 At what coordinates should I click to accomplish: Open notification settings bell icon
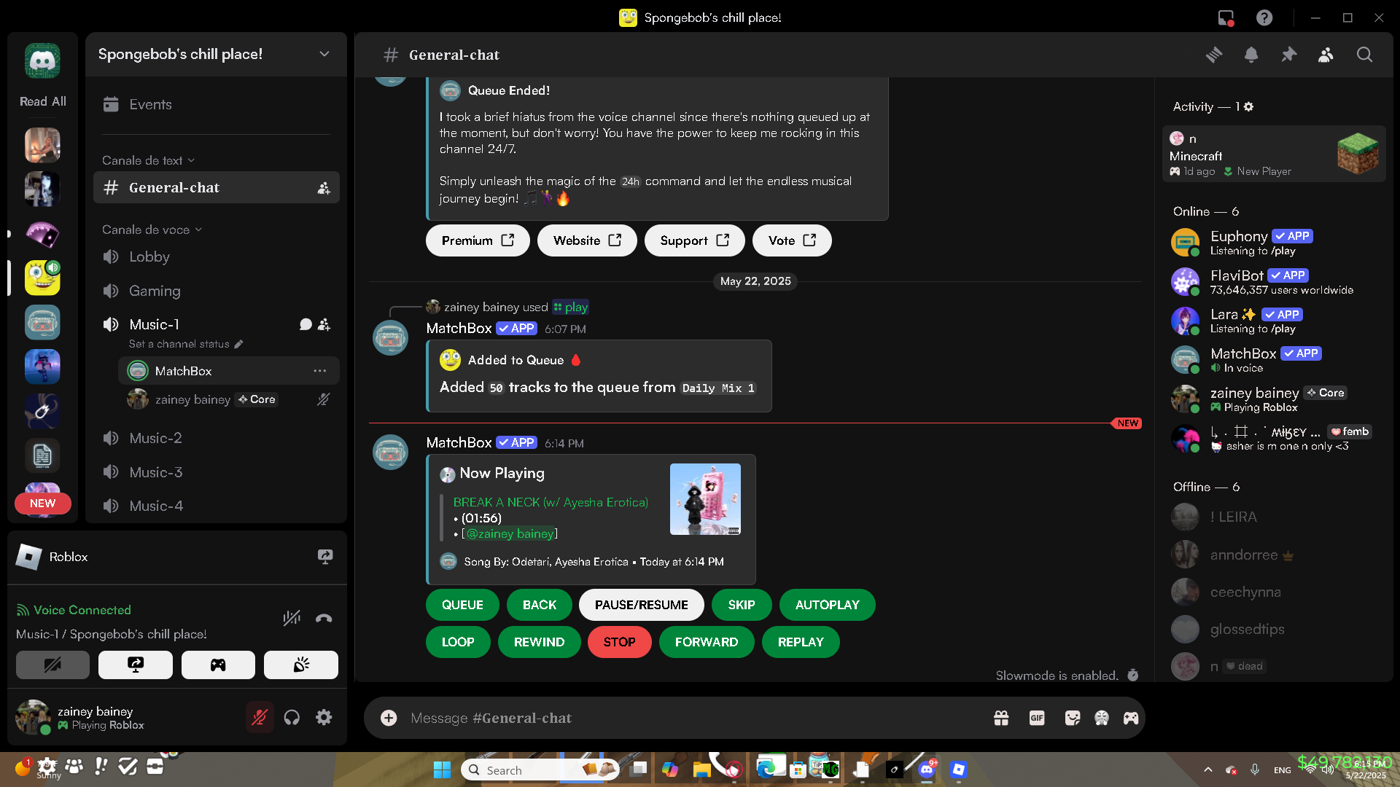pyautogui.click(x=1251, y=55)
